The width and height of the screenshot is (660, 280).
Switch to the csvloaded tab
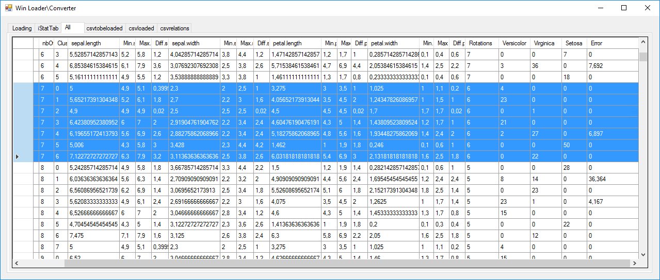click(x=141, y=28)
